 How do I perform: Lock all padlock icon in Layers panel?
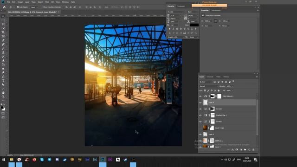pos(219,90)
